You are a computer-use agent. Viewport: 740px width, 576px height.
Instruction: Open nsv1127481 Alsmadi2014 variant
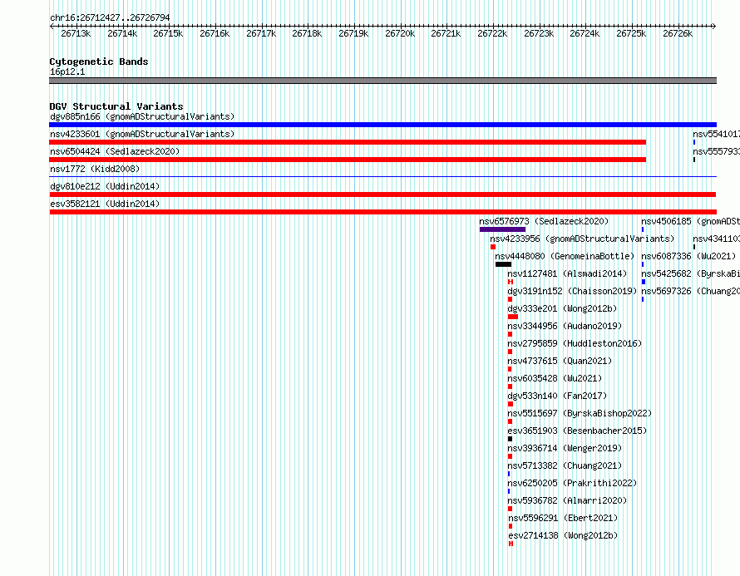(x=567, y=273)
